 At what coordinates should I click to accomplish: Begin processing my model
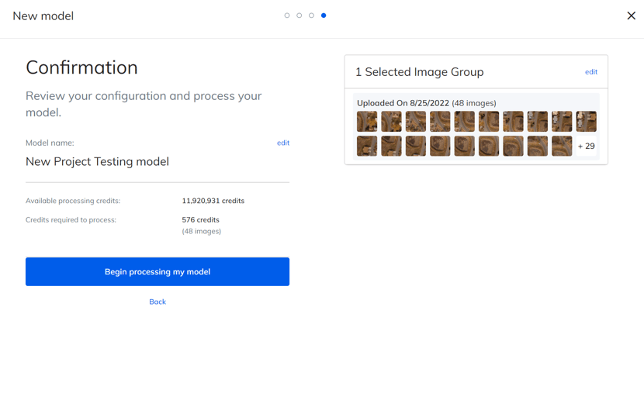[x=158, y=272]
